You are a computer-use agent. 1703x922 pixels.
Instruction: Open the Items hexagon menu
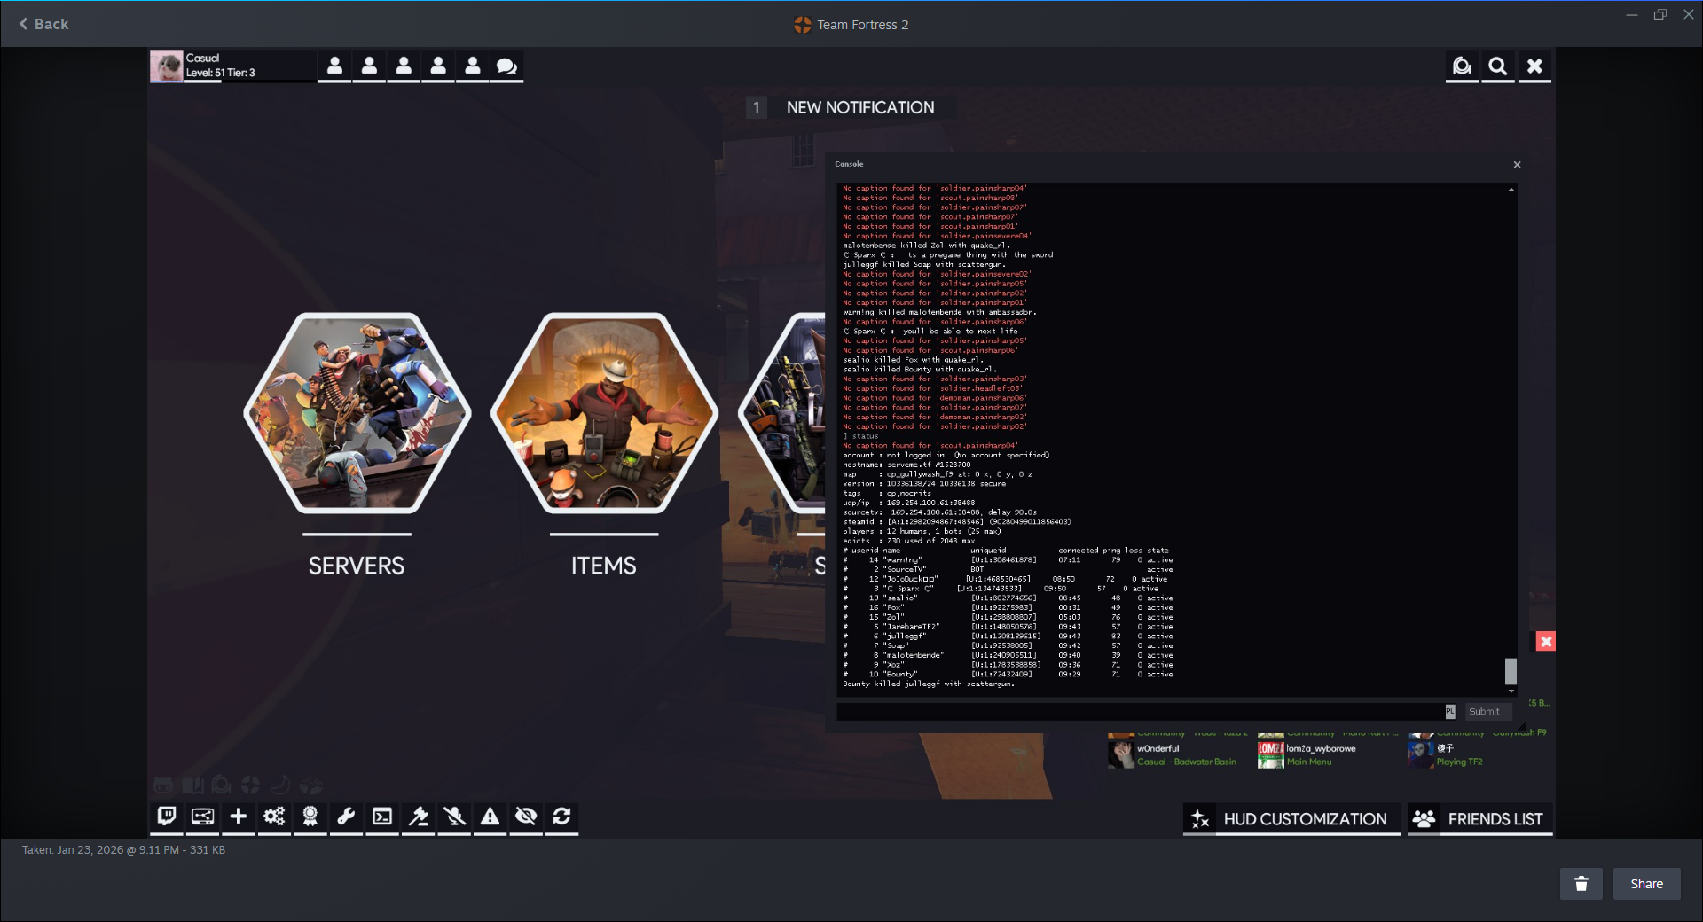click(604, 414)
